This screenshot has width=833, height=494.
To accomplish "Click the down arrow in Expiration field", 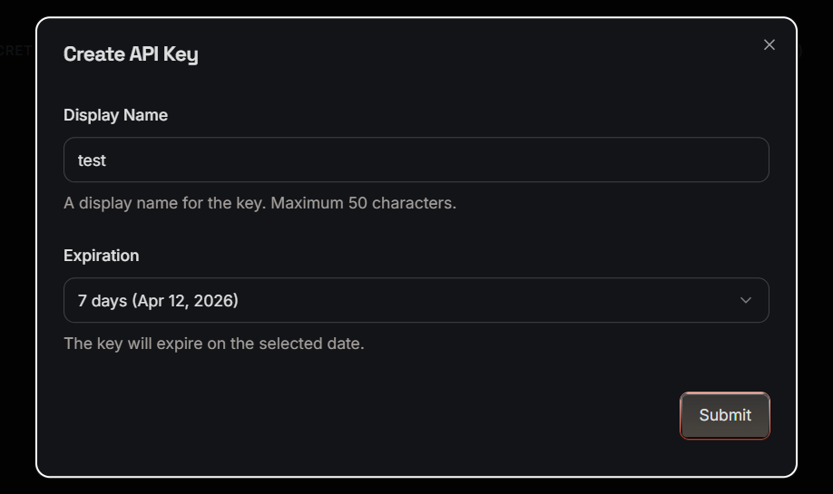I will coord(745,300).
